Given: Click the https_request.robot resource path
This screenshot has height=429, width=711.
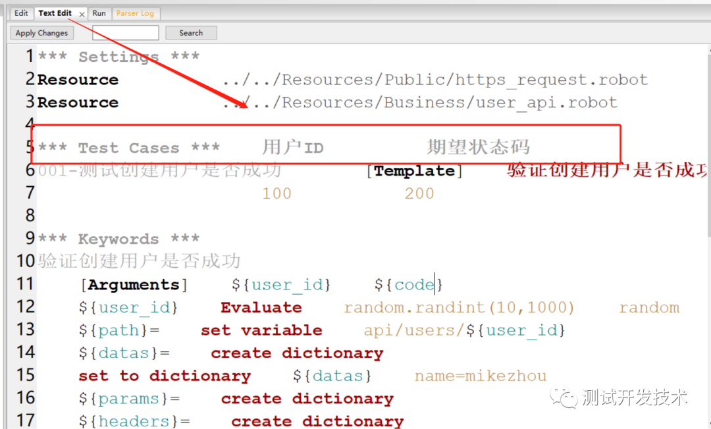Looking at the screenshot, I should [435, 80].
